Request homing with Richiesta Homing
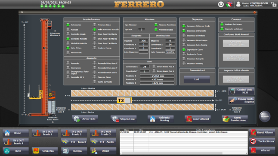278x156 pixels. pos(161,119)
